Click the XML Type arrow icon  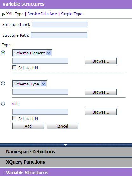coord(3,14)
